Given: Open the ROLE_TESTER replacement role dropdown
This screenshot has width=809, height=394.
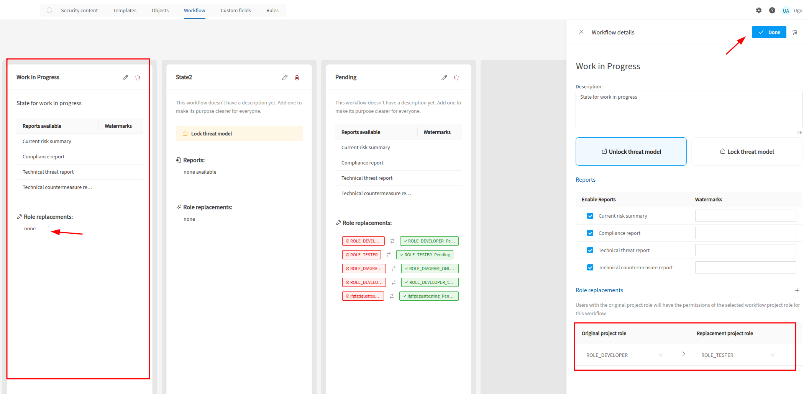Looking at the screenshot, I should point(738,355).
